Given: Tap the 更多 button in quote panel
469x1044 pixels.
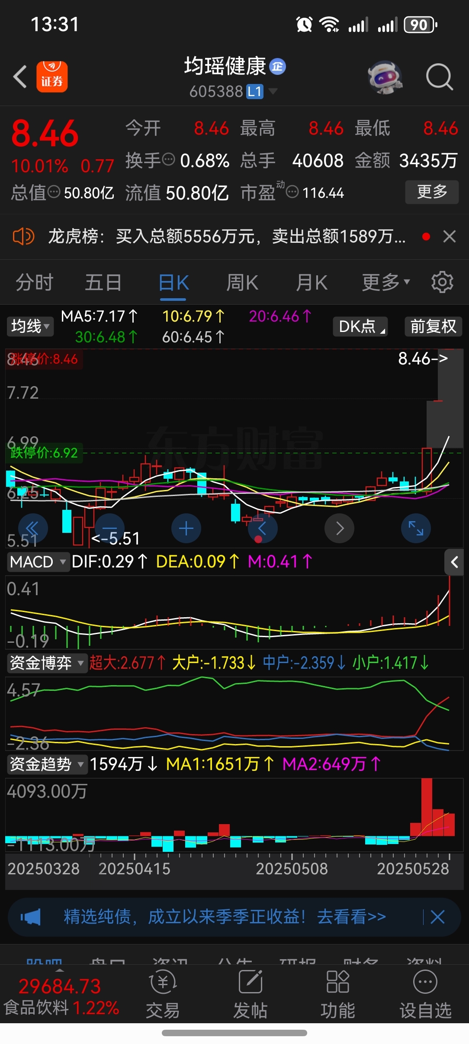Looking at the screenshot, I should coord(432,192).
